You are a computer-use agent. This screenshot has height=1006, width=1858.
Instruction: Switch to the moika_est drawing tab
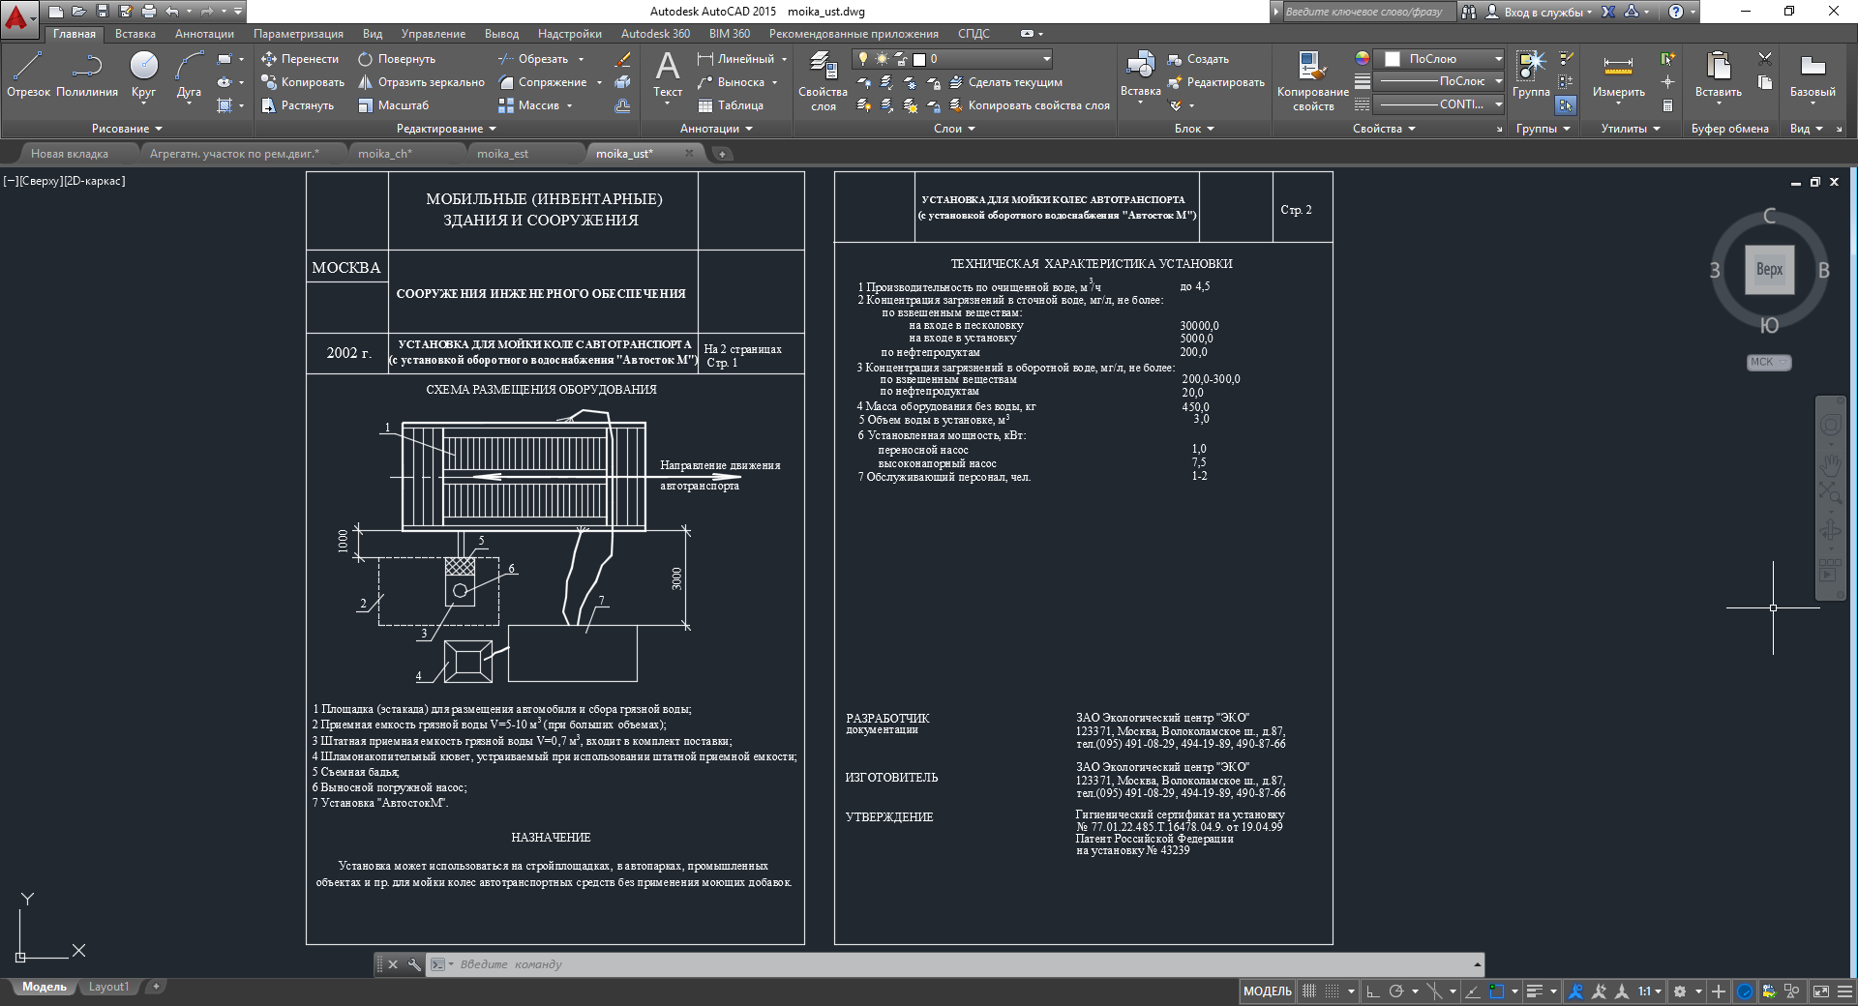tap(502, 154)
